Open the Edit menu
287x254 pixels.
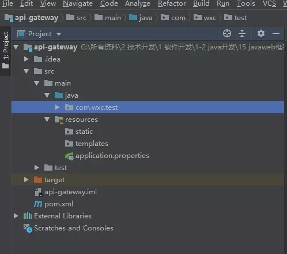pos(27,3)
